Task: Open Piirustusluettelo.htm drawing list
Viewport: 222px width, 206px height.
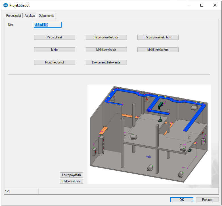Action: pyautogui.click(x=158, y=37)
